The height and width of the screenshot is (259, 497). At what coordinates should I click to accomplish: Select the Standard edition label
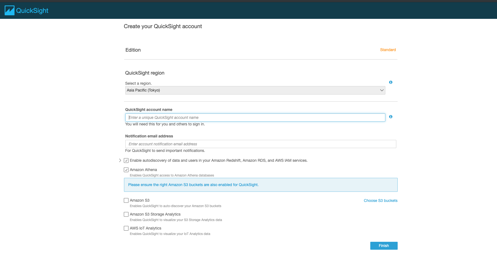(388, 50)
